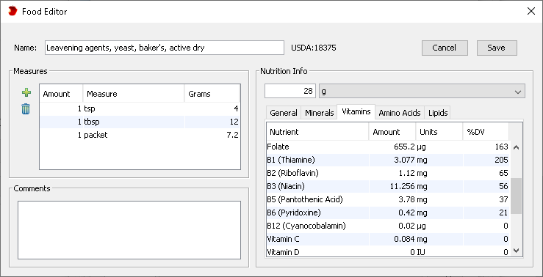This screenshot has width=543, height=277.
Task: Select the Vitamins tab
Action: [356, 111]
